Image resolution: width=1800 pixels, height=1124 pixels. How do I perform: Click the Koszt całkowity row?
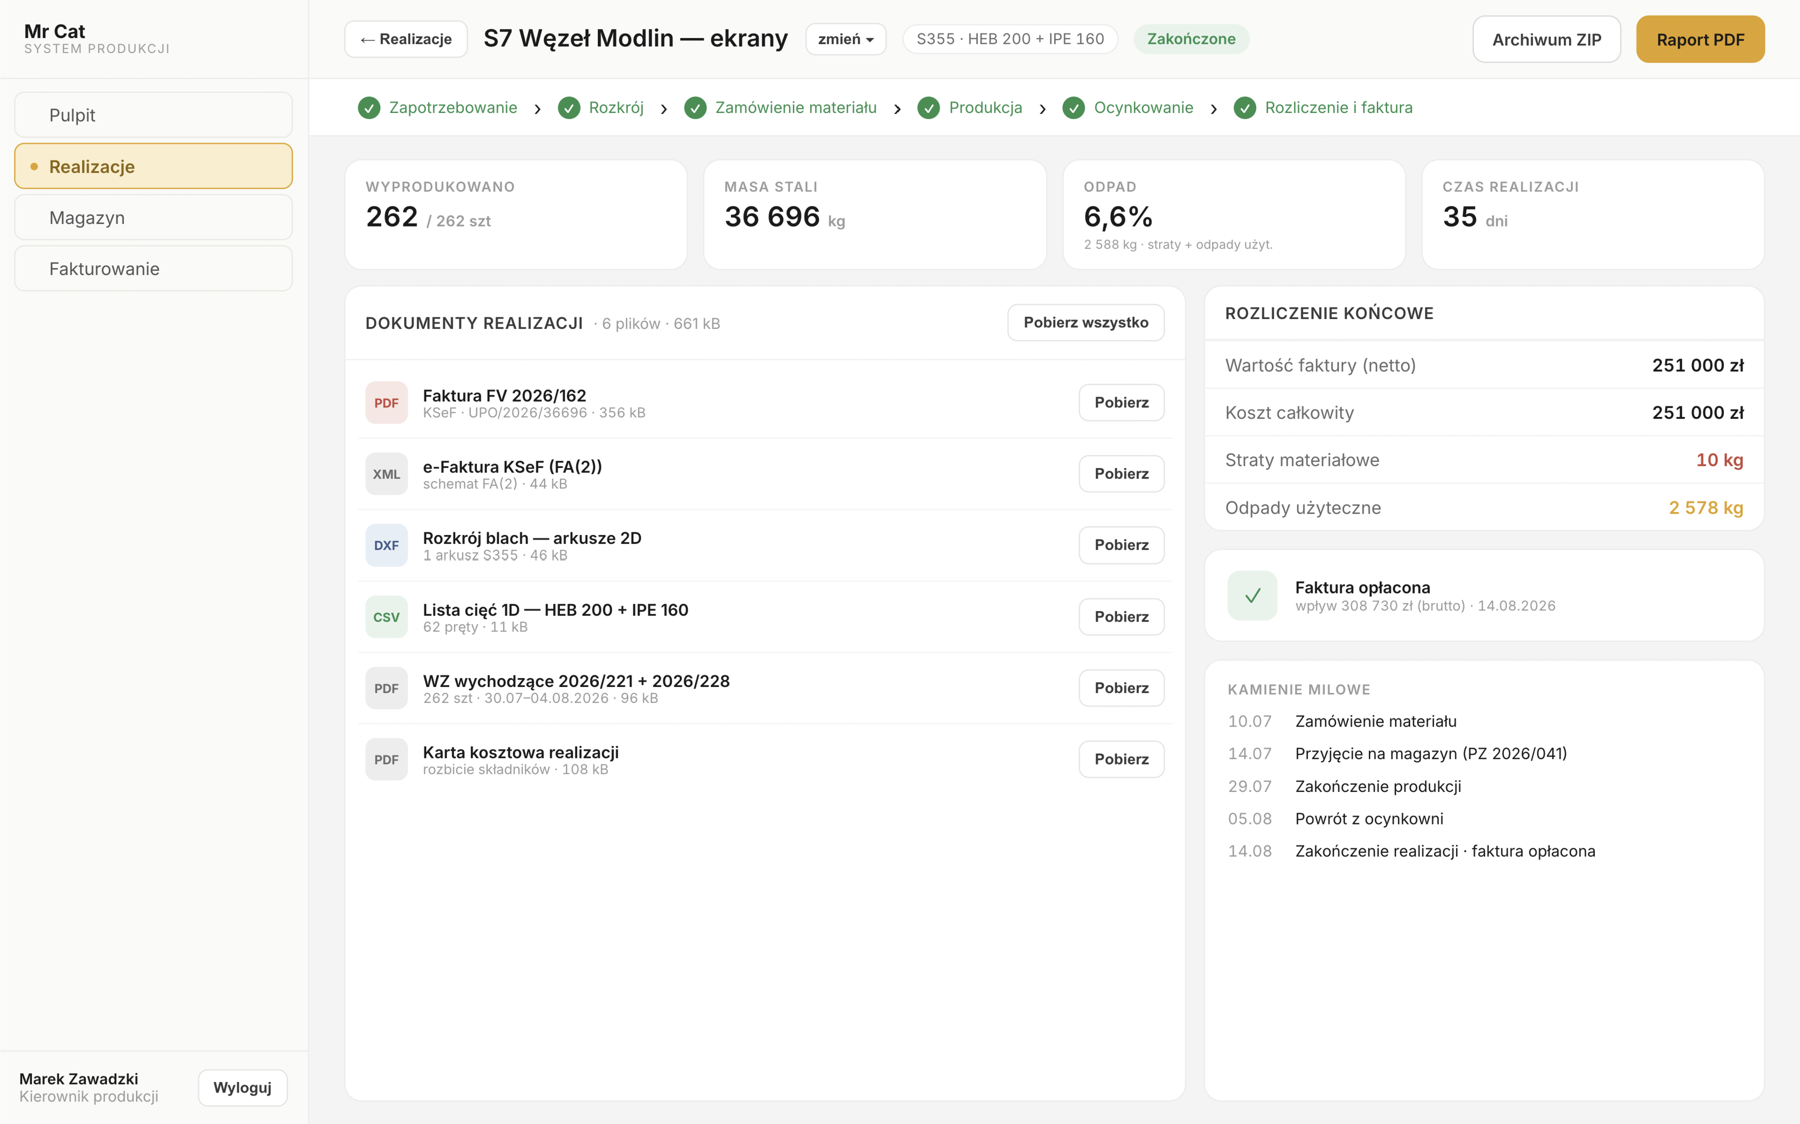coord(1484,412)
